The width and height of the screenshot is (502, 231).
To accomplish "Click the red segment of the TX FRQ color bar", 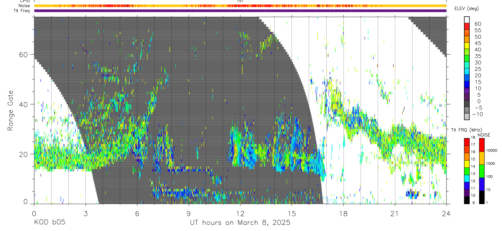I will tap(467, 142).
